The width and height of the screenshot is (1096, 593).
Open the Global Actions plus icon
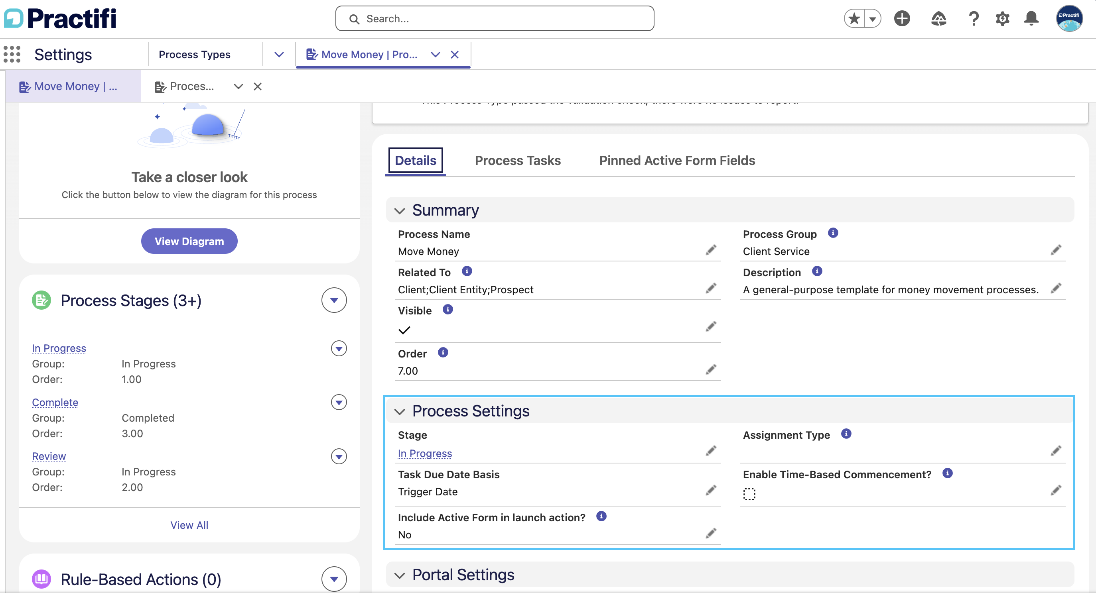(902, 19)
